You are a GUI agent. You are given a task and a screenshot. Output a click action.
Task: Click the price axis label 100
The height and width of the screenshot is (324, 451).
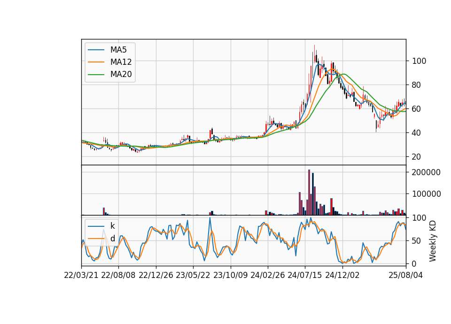pos(419,61)
